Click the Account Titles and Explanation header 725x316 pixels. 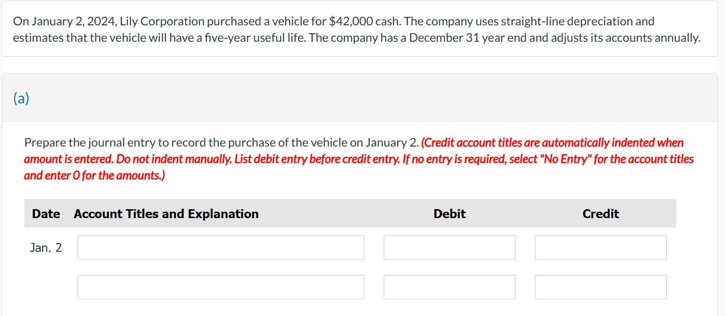point(166,214)
